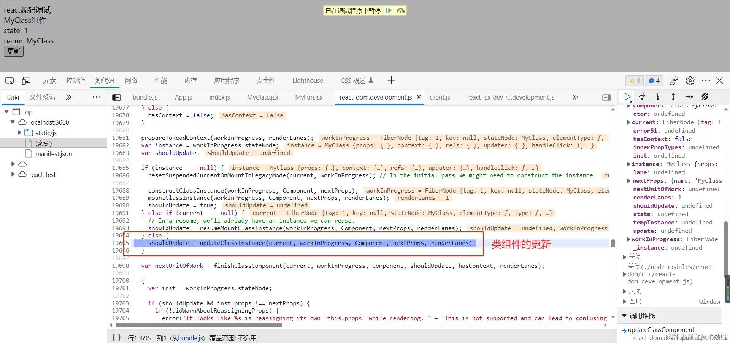Open the 网络 panel tab
This screenshot has width=730, height=343.
pyautogui.click(x=131, y=81)
